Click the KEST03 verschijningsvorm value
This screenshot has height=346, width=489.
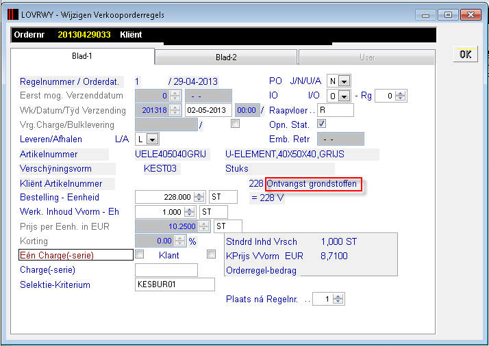tap(160, 168)
